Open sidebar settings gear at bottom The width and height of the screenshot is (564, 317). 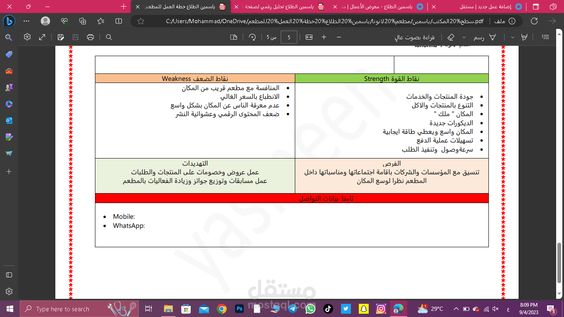pos(9,291)
